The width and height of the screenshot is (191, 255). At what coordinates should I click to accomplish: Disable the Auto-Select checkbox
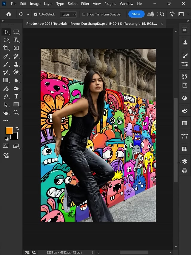36,14
